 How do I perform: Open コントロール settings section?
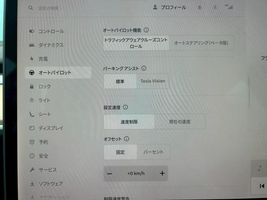pos(51,31)
